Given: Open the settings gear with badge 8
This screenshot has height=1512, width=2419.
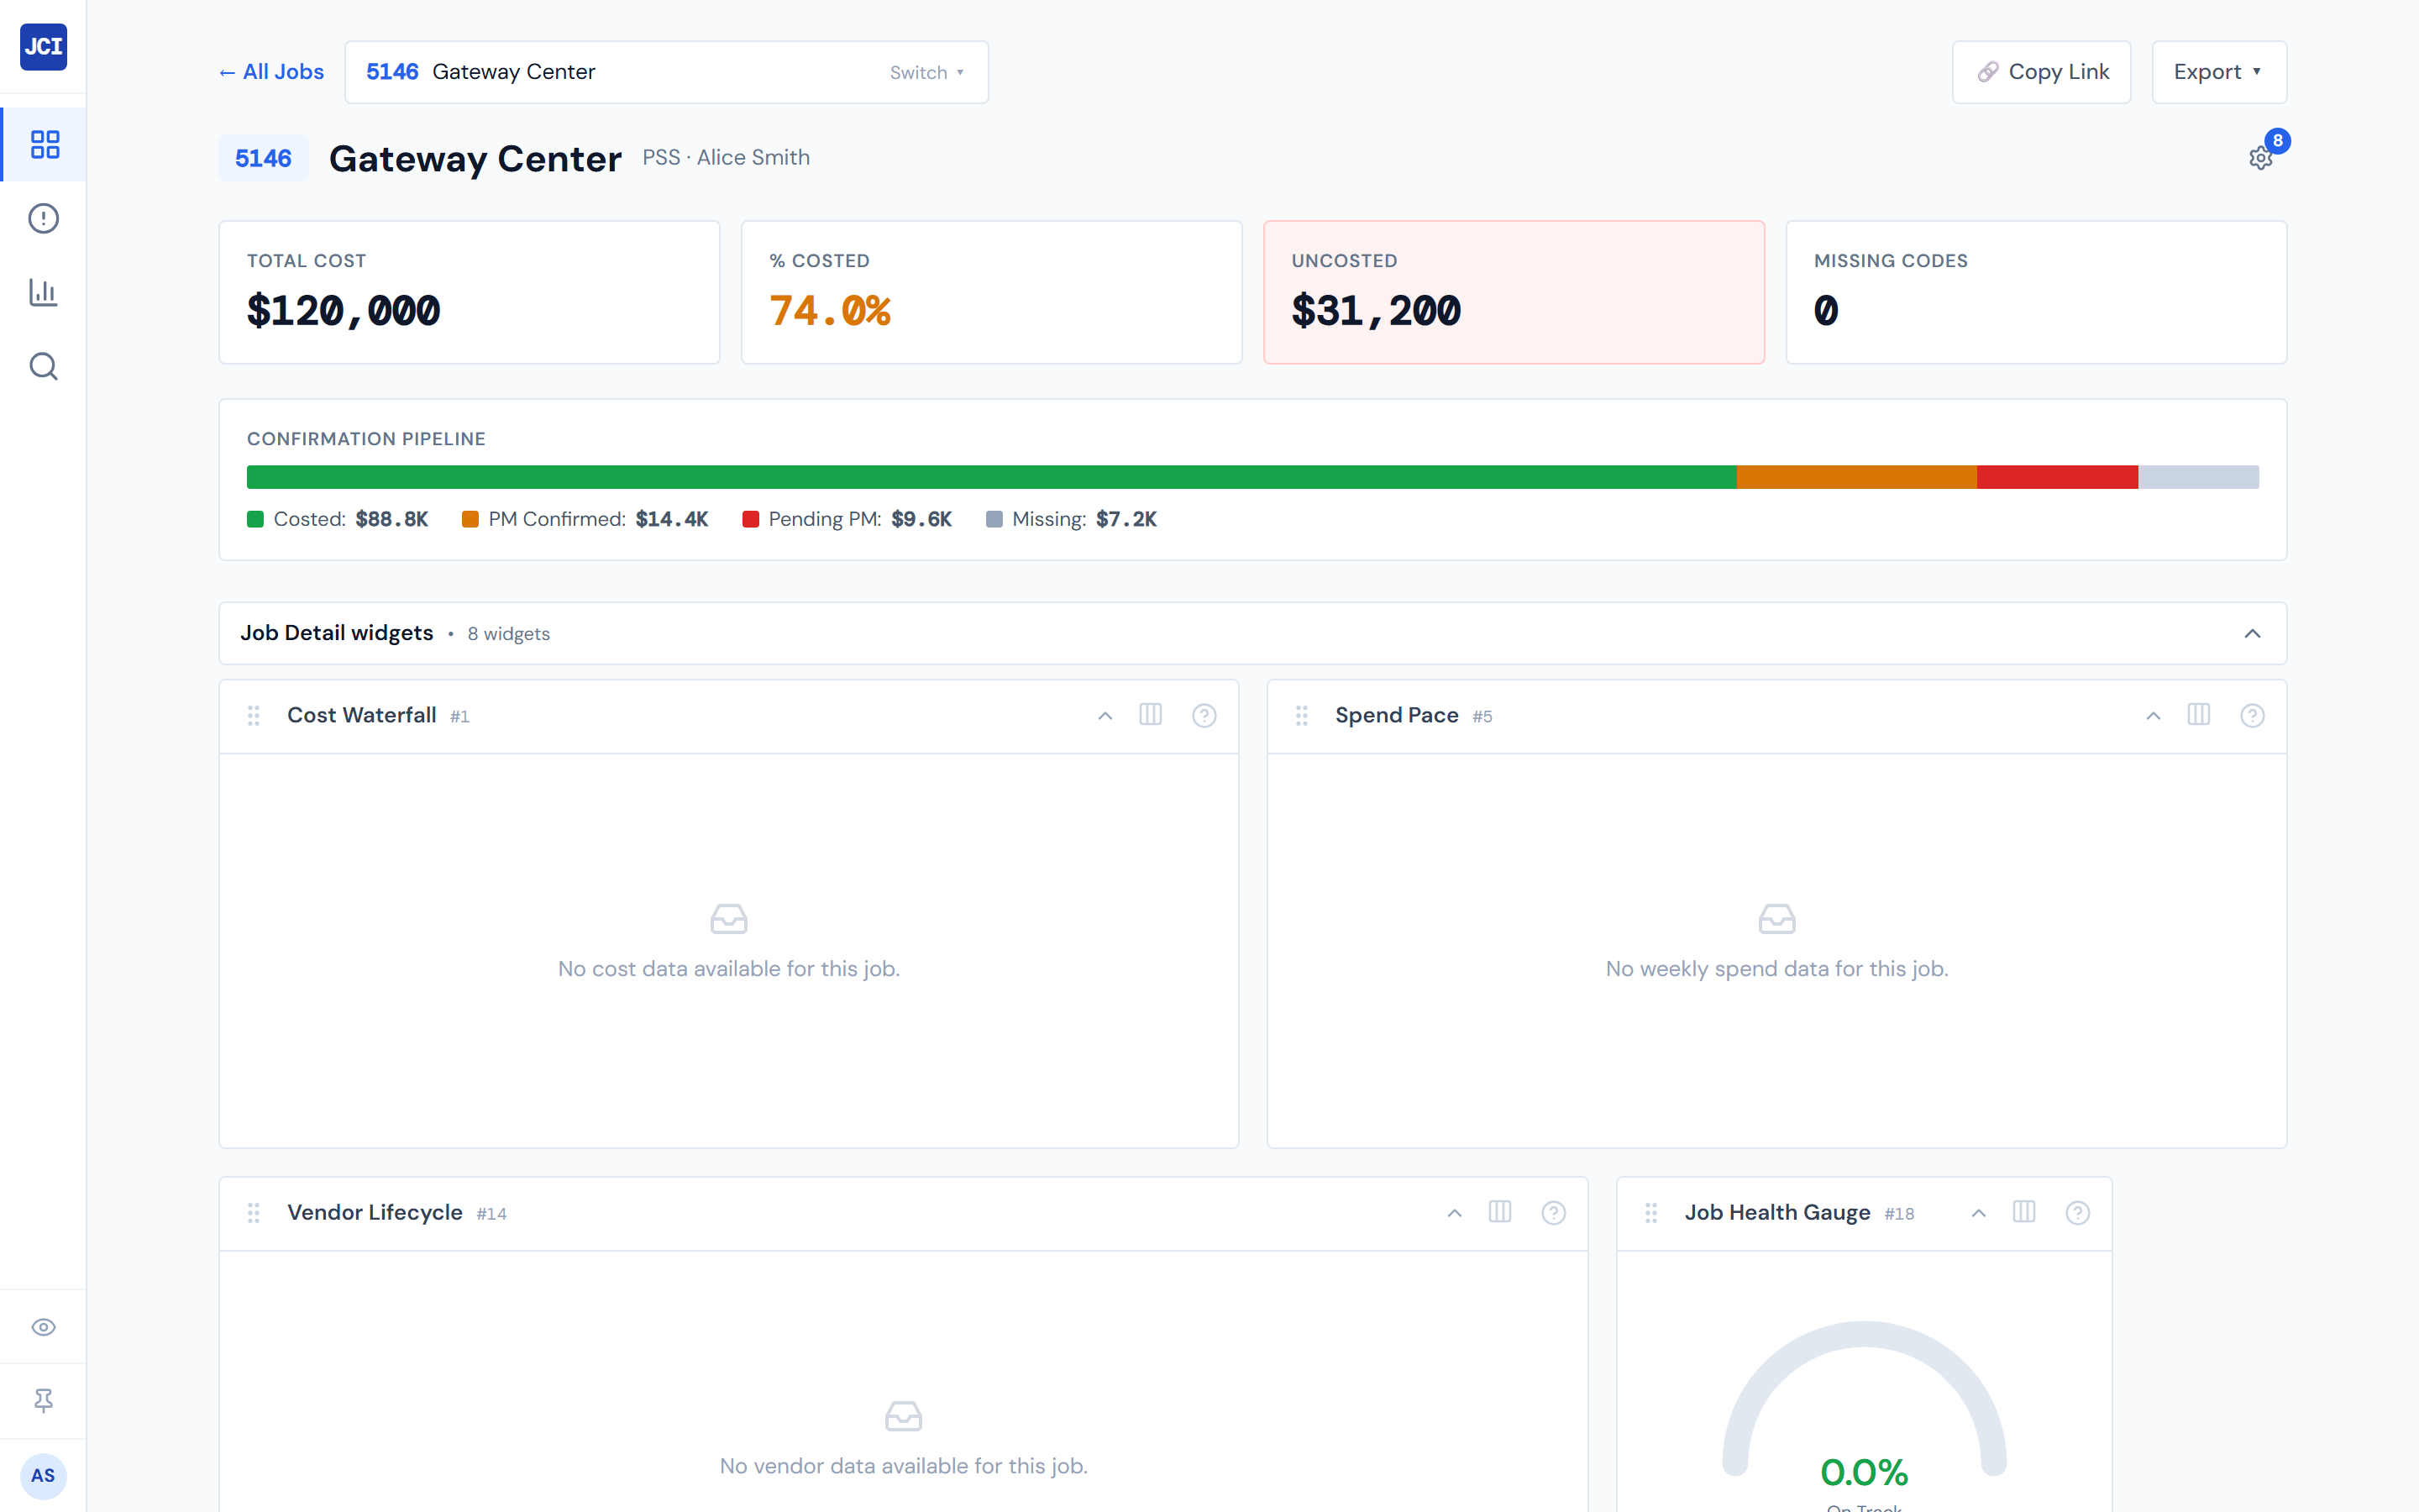Looking at the screenshot, I should (x=2261, y=158).
